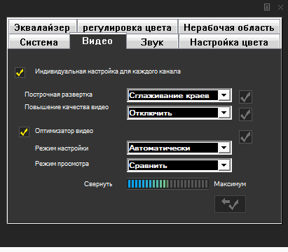The height and width of the screenshot is (252, 288).
Task: Close the settings window
Action: [280, 7]
